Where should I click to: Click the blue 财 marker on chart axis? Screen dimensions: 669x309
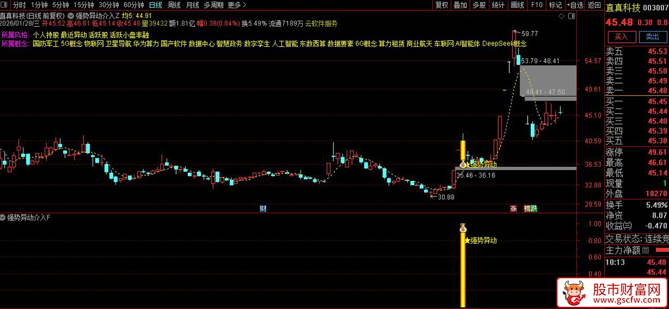pos(263,209)
